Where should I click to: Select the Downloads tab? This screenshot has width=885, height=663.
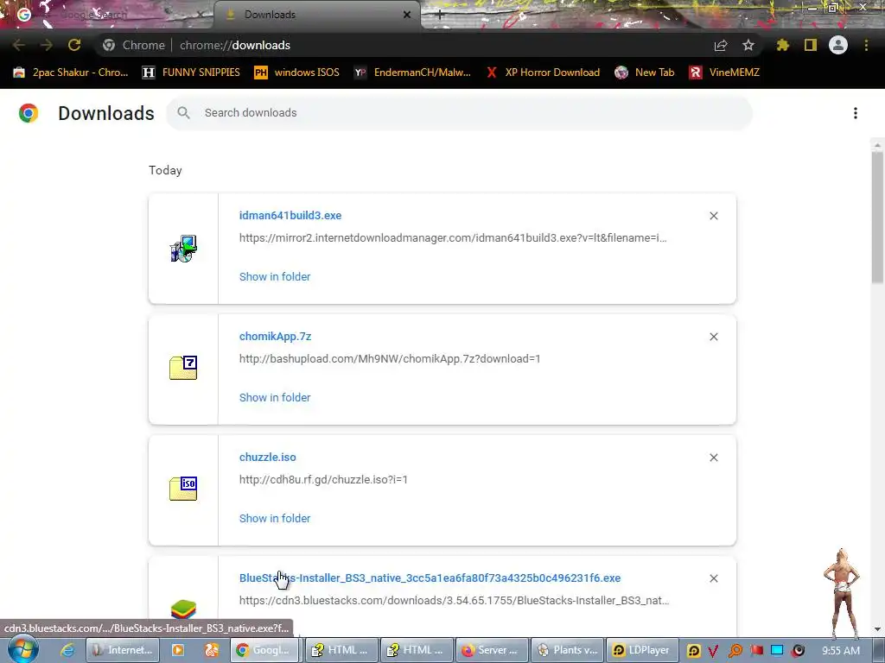click(316, 15)
